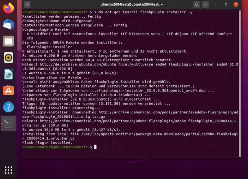
Task: Click 'Es wurden 6.696 B in 0 s geholt' line
Action: tap(70, 73)
